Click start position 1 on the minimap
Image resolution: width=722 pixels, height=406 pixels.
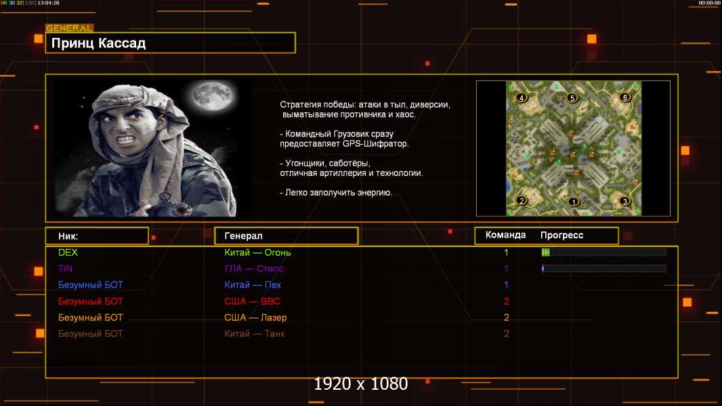574,202
